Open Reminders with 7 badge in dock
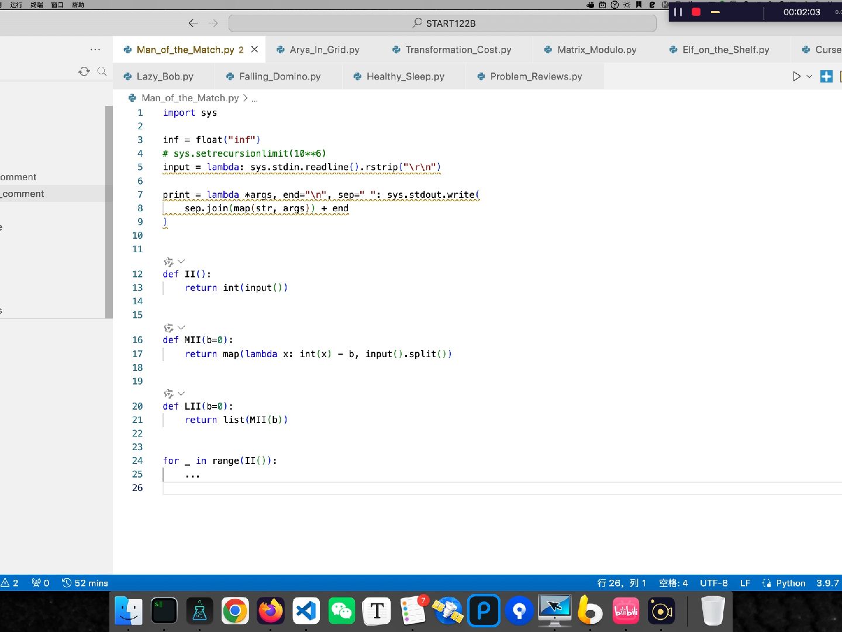This screenshot has width=842, height=632. tap(413, 611)
